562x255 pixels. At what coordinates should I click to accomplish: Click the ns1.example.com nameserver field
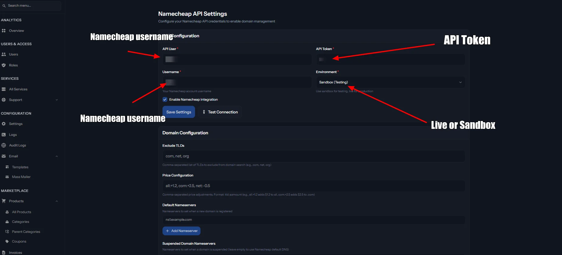point(314,220)
